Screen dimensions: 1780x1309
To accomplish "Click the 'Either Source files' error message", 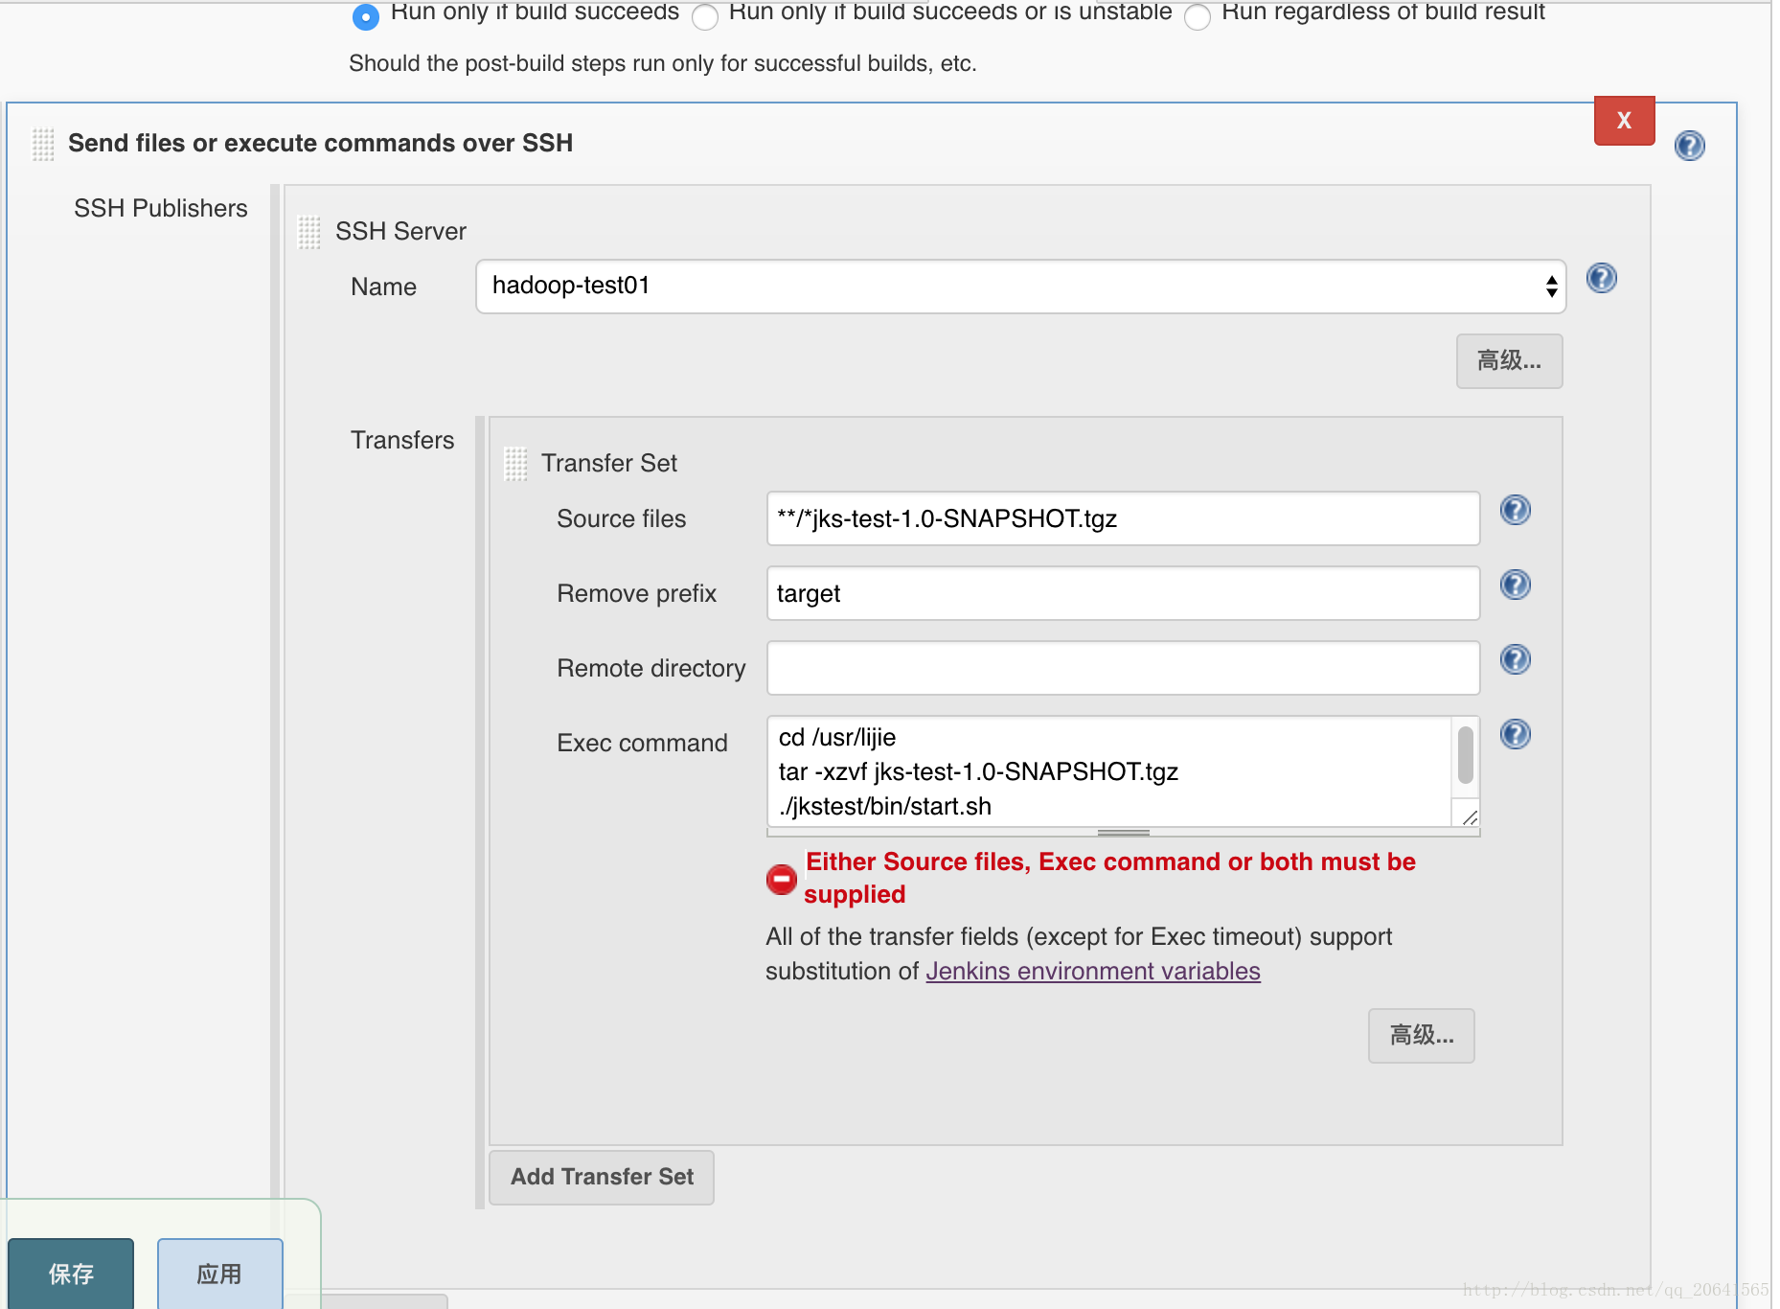I will tap(1109, 878).
